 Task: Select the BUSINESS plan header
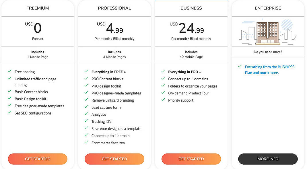[191, 8]
